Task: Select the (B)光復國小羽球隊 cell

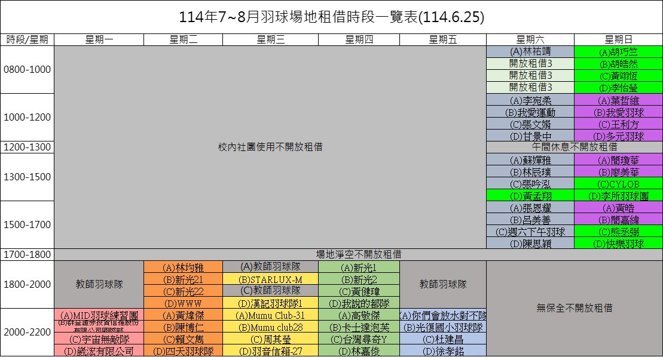Action: point(442,327)
